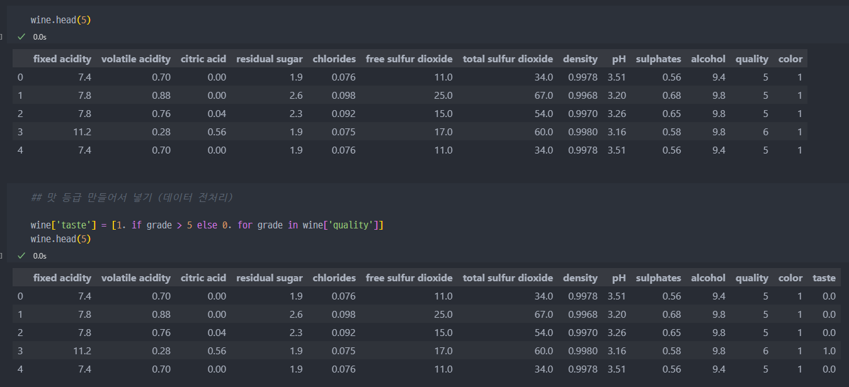
Task: Click 'chlorides' header in the table without taste
Action: [334, 59]
